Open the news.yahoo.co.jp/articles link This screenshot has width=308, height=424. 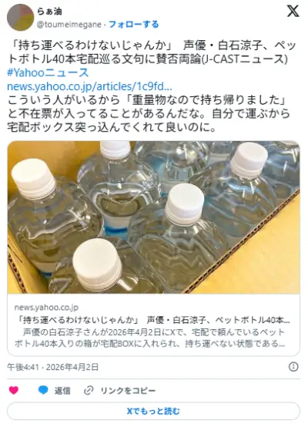(89, 86)
